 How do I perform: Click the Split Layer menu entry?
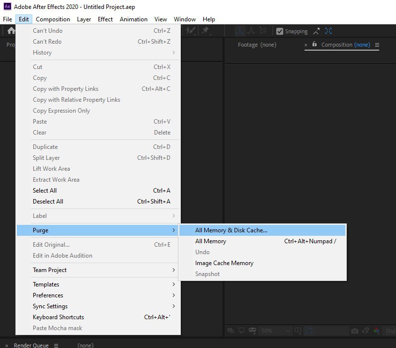point(98,158)
